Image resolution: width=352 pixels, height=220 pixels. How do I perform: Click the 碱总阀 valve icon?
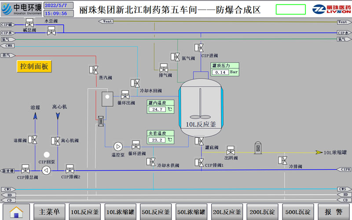(29, 23)
